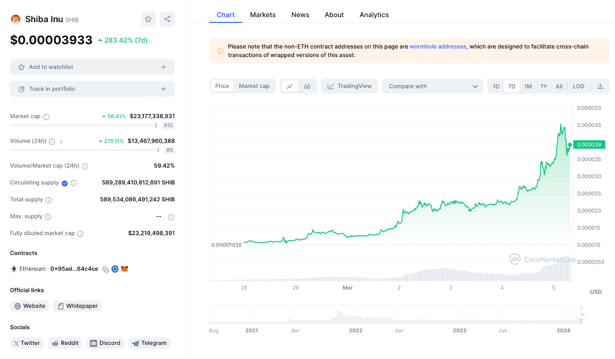Open Fully diluted market cap info icon
This screenshot has height=359, width=615.
(80, 234)
